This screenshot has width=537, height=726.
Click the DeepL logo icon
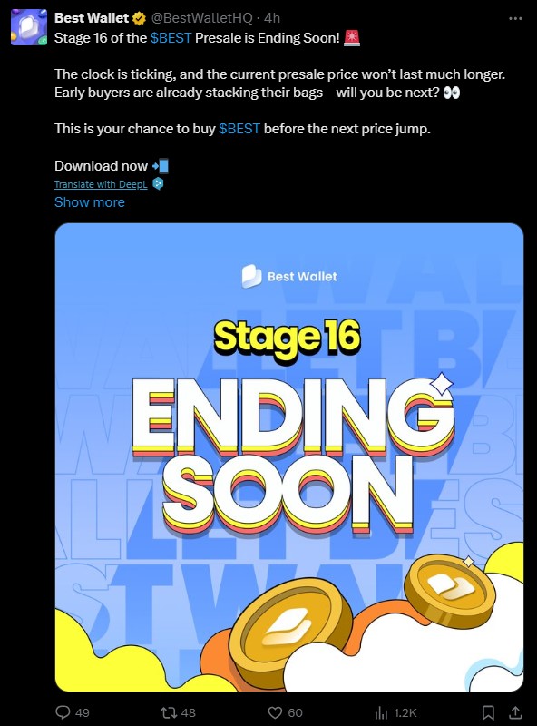158,184
